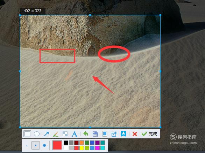Pick the small bright red swatch
This screenshot has height=153, width=205.
point(76,148)
